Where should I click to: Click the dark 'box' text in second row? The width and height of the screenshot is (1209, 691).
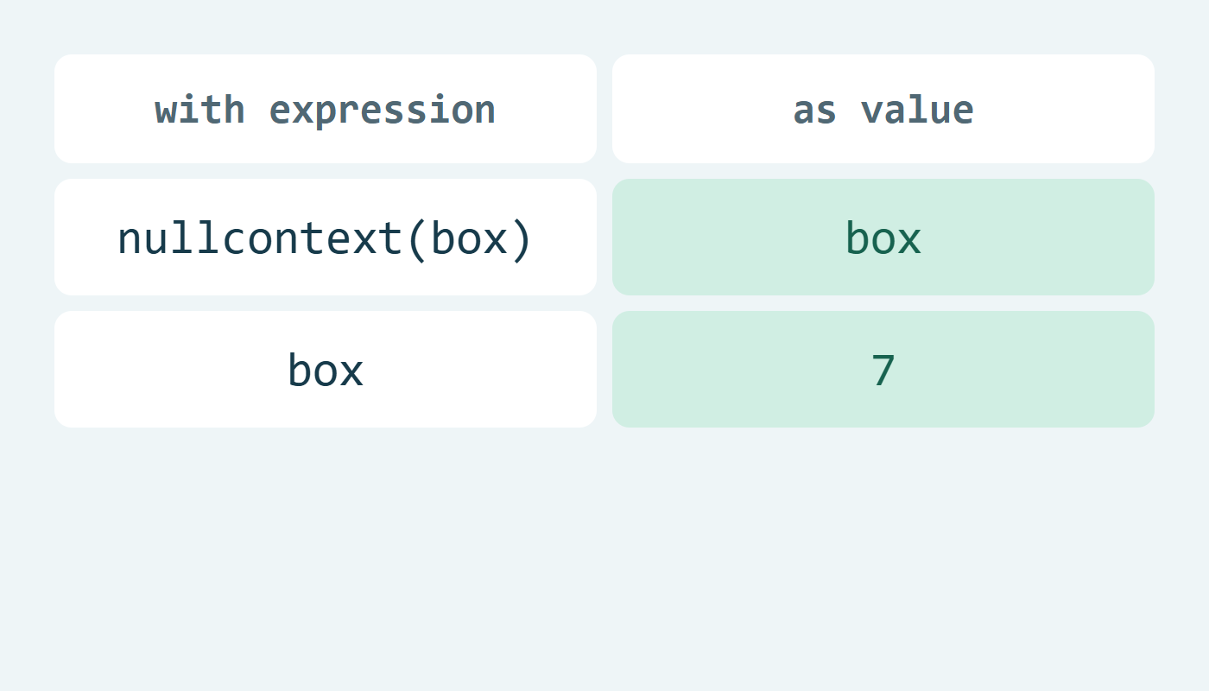click(326, 370)
